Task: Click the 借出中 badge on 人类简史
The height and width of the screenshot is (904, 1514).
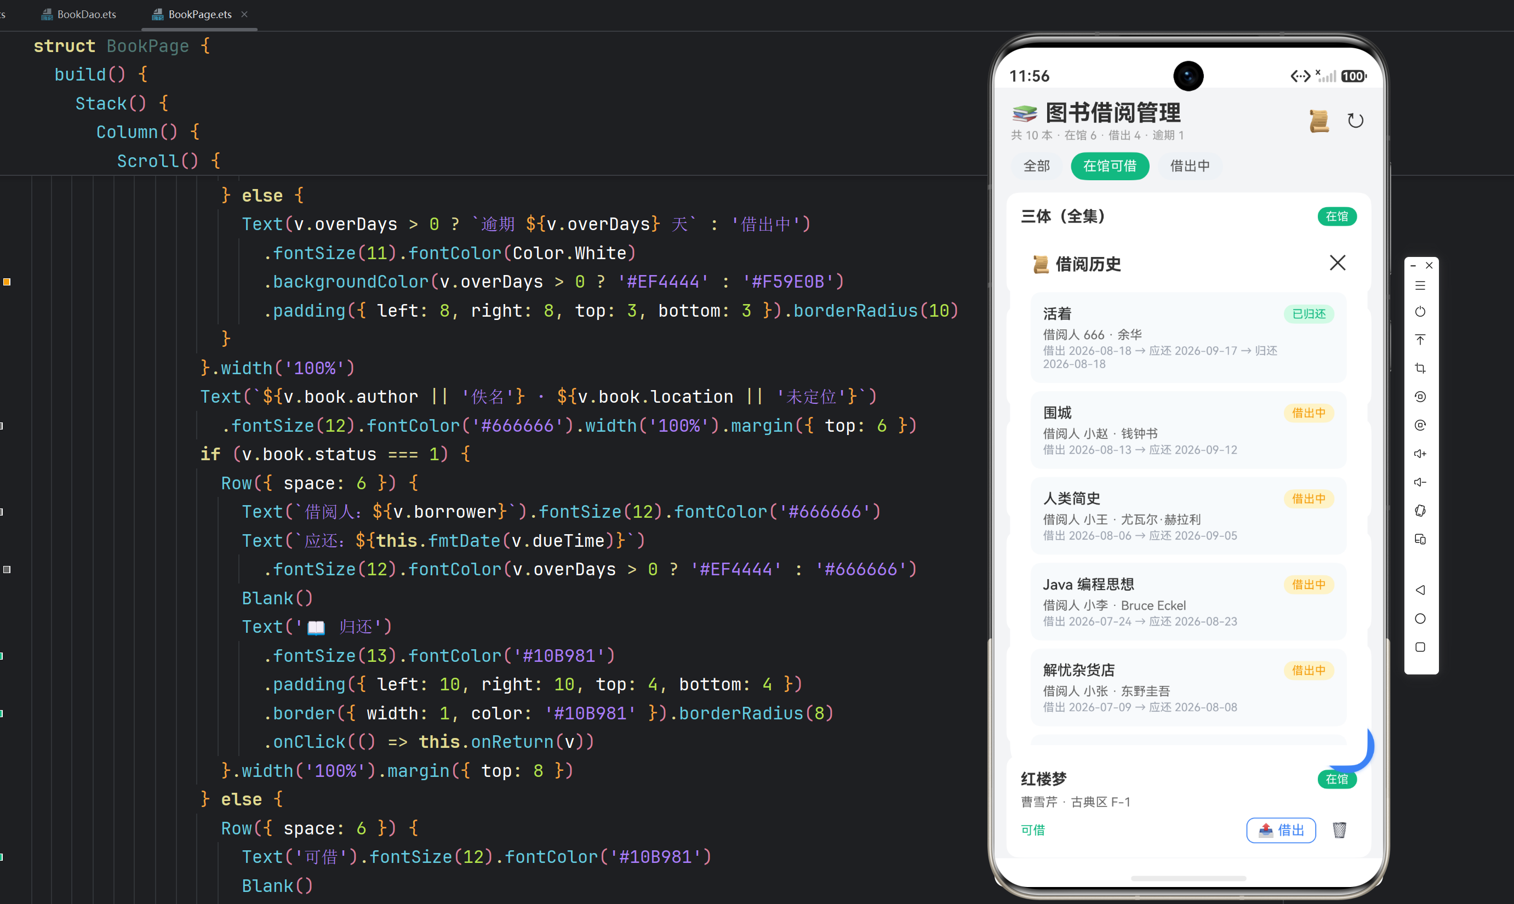Action: [x=1309, y=499]
